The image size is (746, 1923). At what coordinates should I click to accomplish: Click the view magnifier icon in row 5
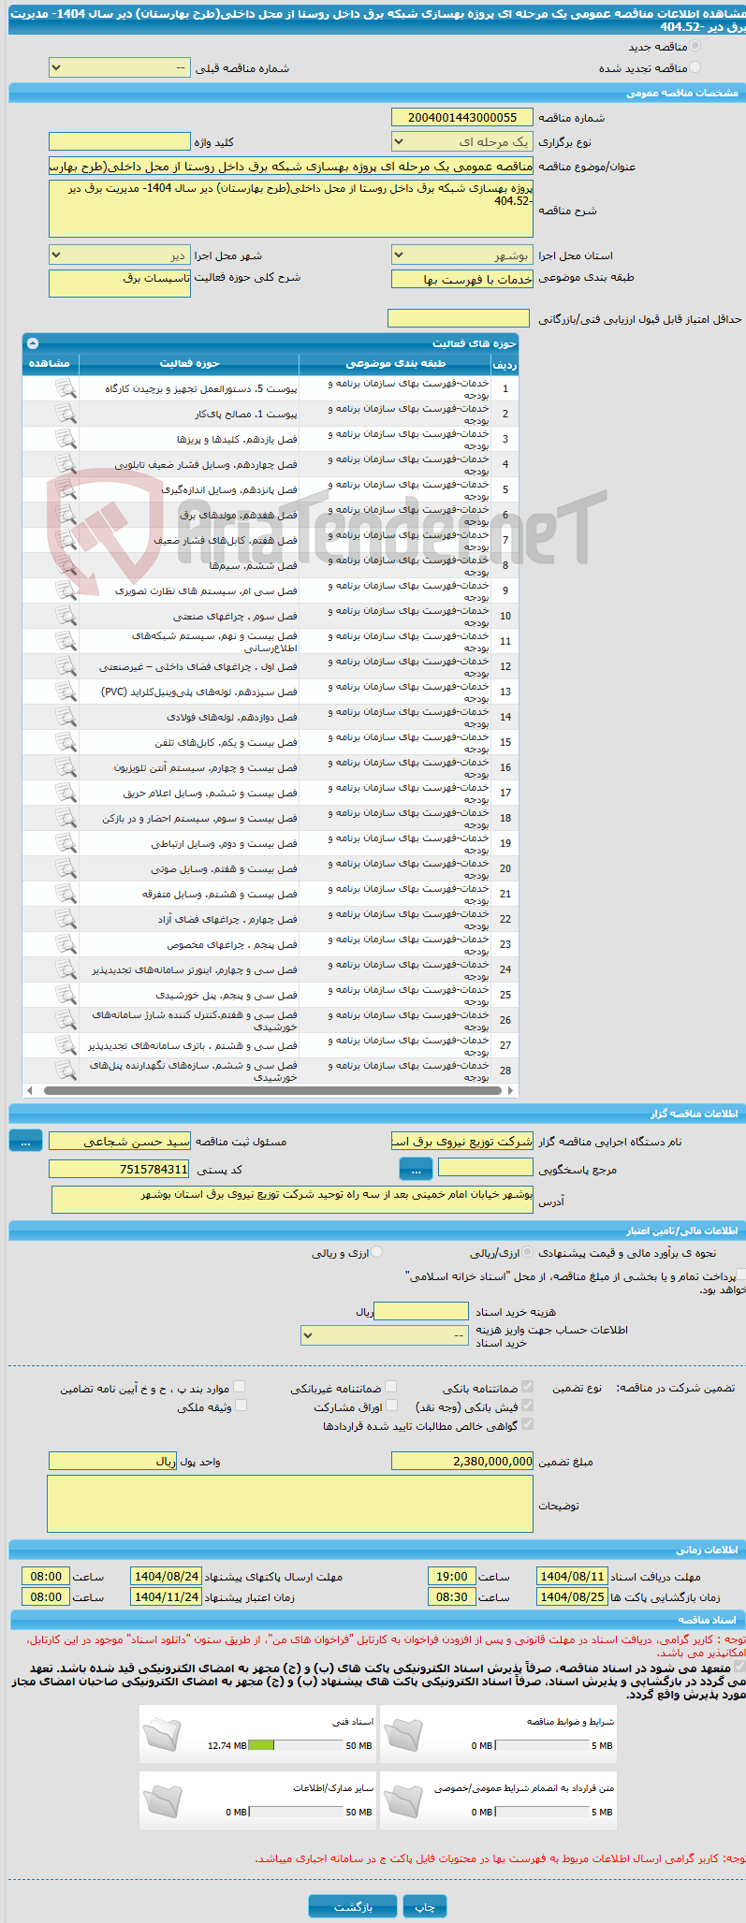(66, 489)
